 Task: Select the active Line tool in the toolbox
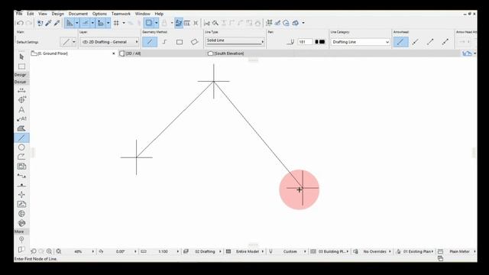[21, 137]
